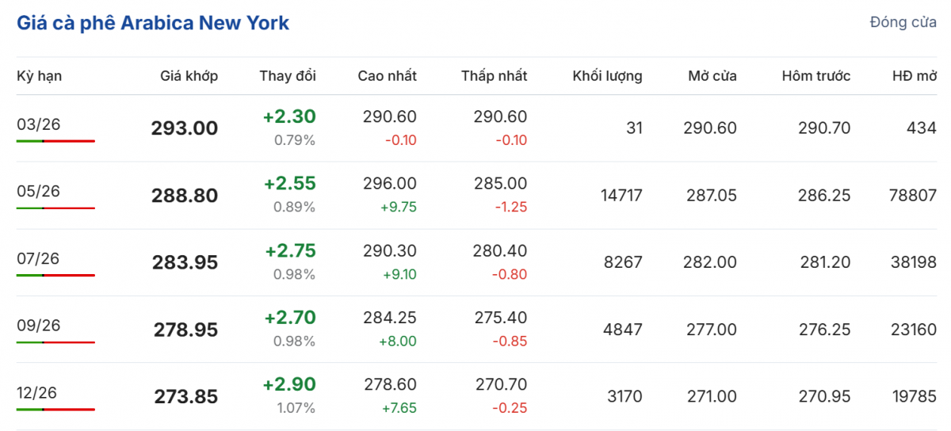Click the 'Khối lượng' column header
This screenshot has height=431, width=951.
tap(607, 76)
